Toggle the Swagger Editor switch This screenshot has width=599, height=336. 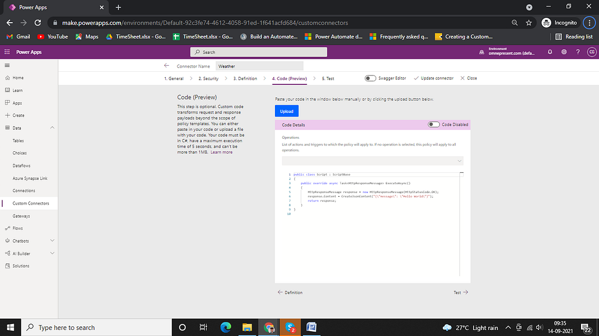point(370,78)
